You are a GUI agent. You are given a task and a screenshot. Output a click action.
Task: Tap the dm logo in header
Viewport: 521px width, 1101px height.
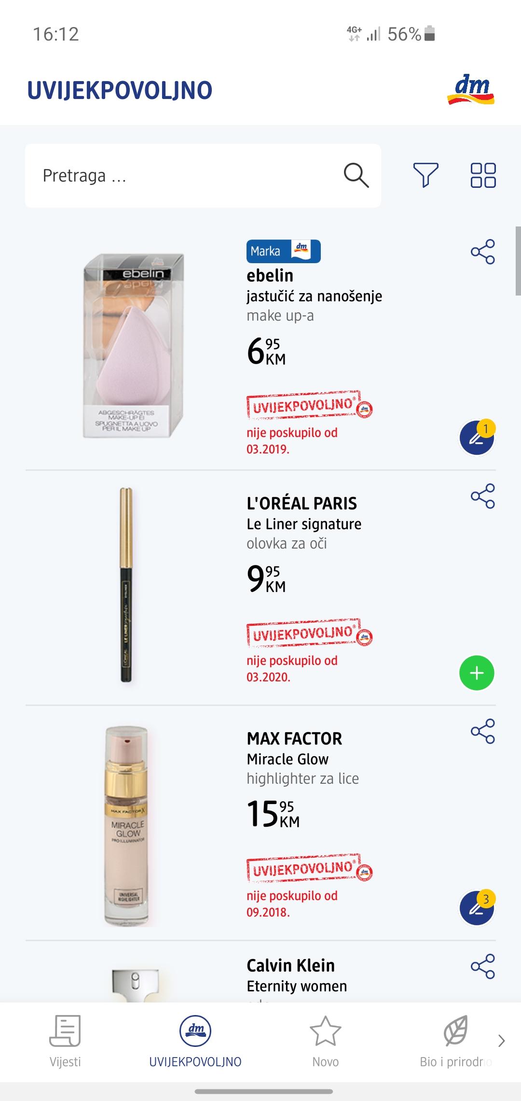[x=471, y=90]
